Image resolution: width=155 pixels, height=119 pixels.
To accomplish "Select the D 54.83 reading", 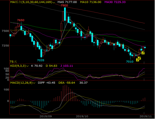I will [x=51, y=66].
